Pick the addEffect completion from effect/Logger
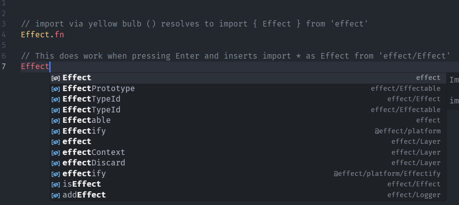The height and width of the screenshot is (205, 459). (84, 195)
